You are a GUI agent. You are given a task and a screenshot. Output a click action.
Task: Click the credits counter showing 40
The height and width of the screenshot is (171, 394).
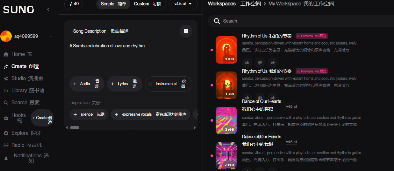click(74, 4)
